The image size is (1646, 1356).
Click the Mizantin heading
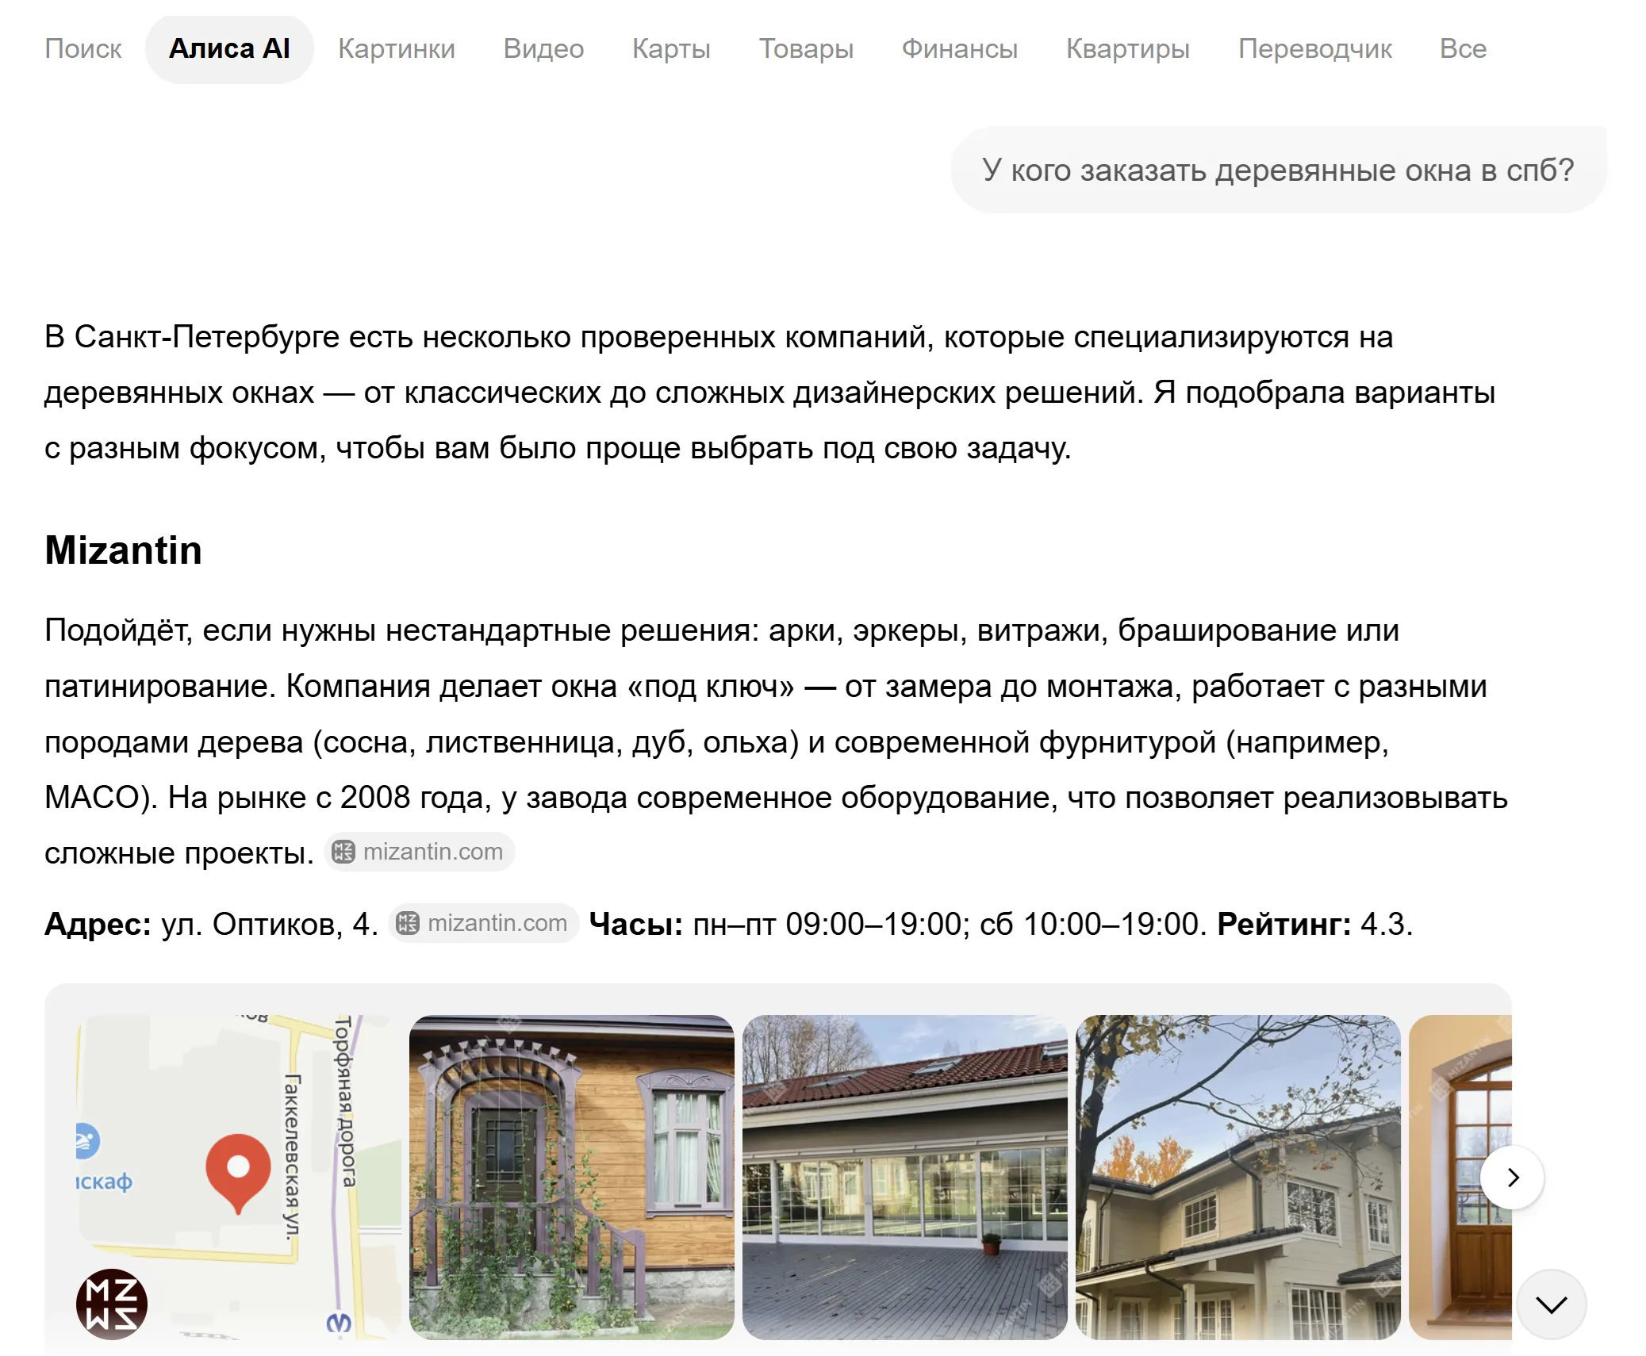pos(123,550)
